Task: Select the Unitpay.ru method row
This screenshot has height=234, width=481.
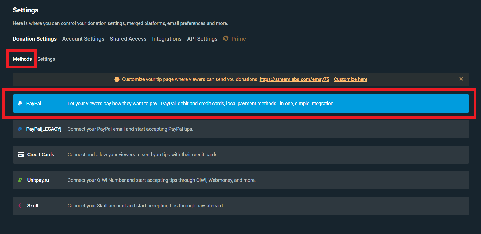Action: tap(241, 180)
